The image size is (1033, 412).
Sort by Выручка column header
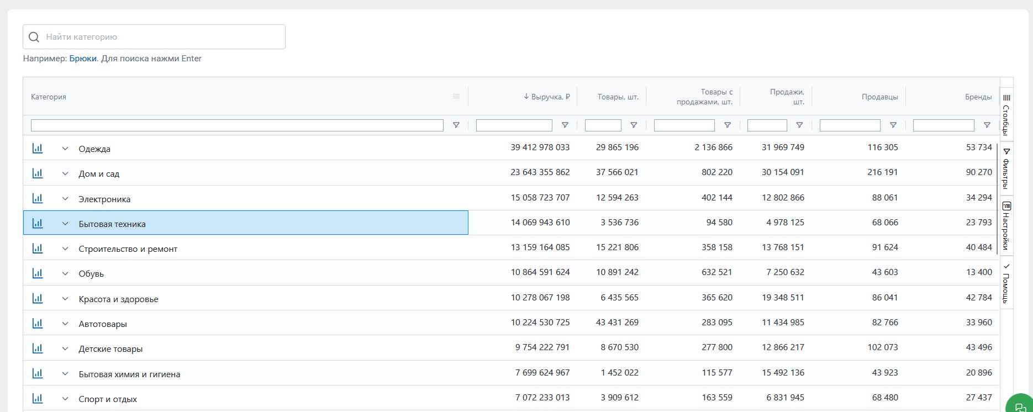coord(547,97)
